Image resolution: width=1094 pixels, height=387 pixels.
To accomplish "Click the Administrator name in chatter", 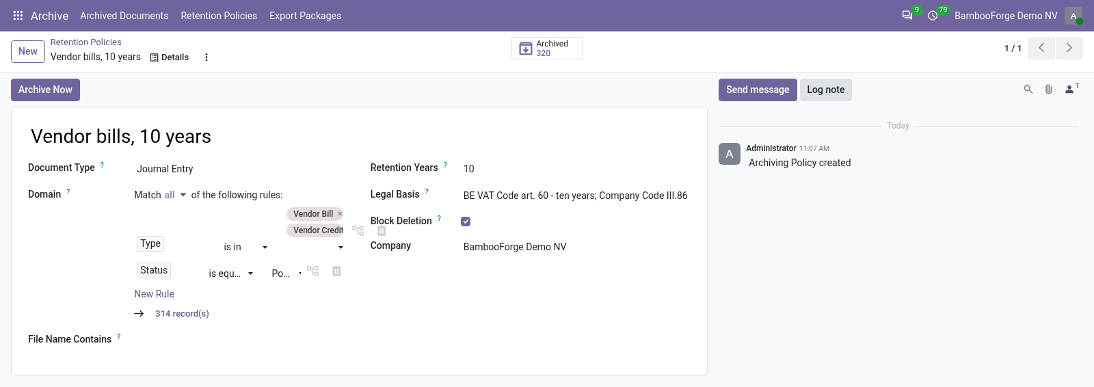I will pos(771,148).
